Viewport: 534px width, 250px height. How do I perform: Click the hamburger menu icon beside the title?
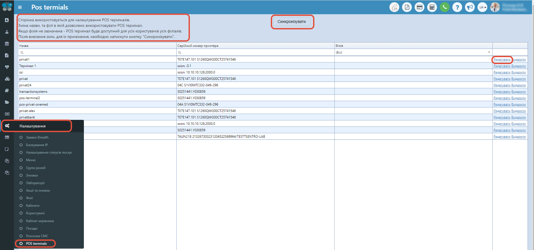click(20, 7)
